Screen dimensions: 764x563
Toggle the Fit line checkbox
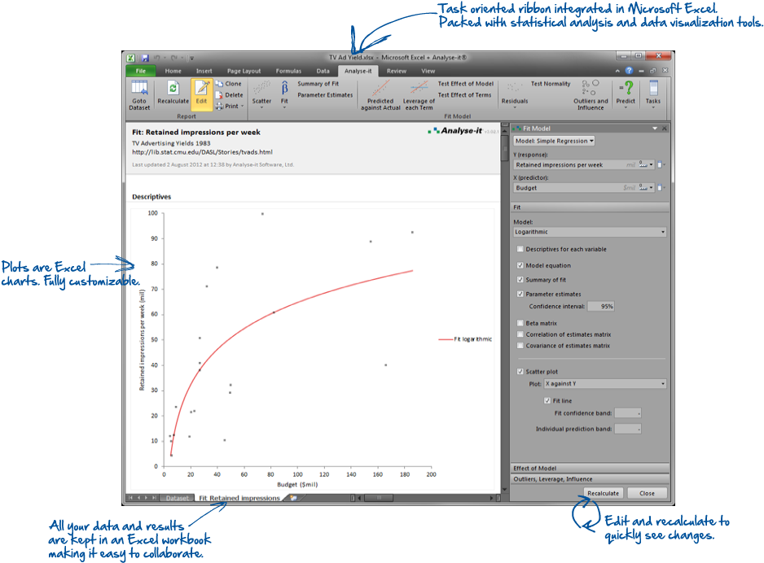[548, 400]
